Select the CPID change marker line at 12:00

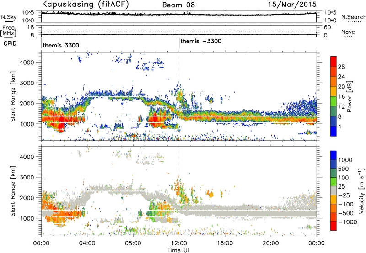tap(179, 43)
